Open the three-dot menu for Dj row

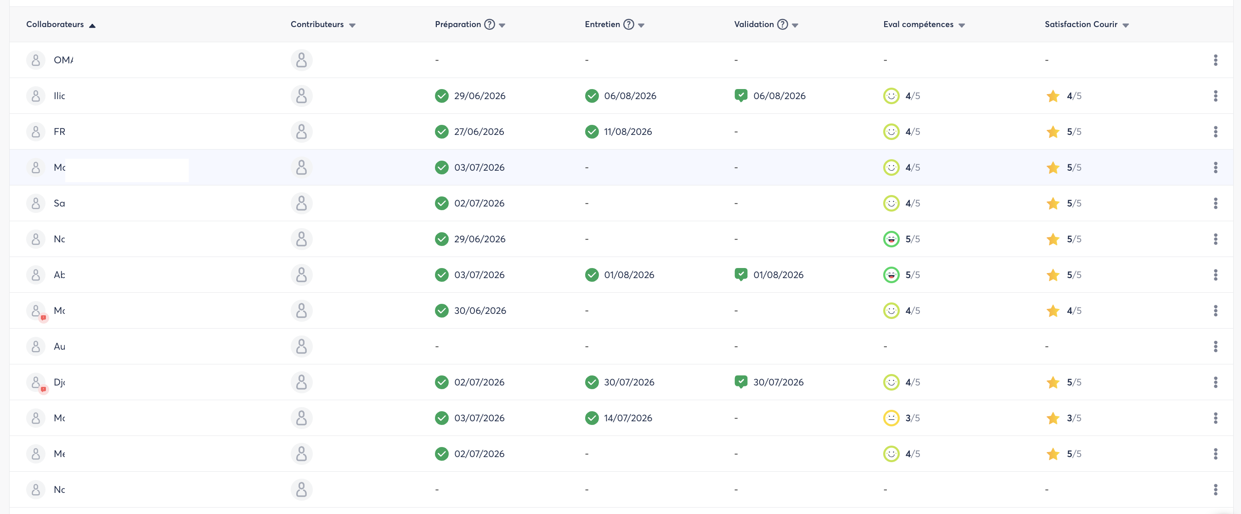[x=1215, y=382]
